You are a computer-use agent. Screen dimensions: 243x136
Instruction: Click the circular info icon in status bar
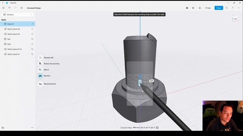(157, 128)
